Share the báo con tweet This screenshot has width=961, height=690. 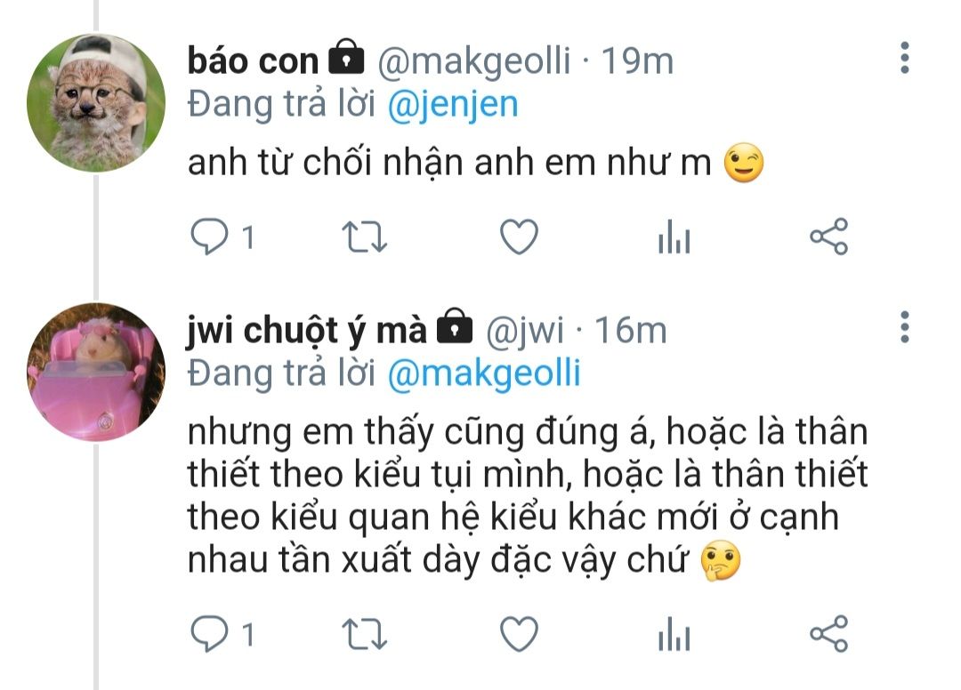click(828, 237)
